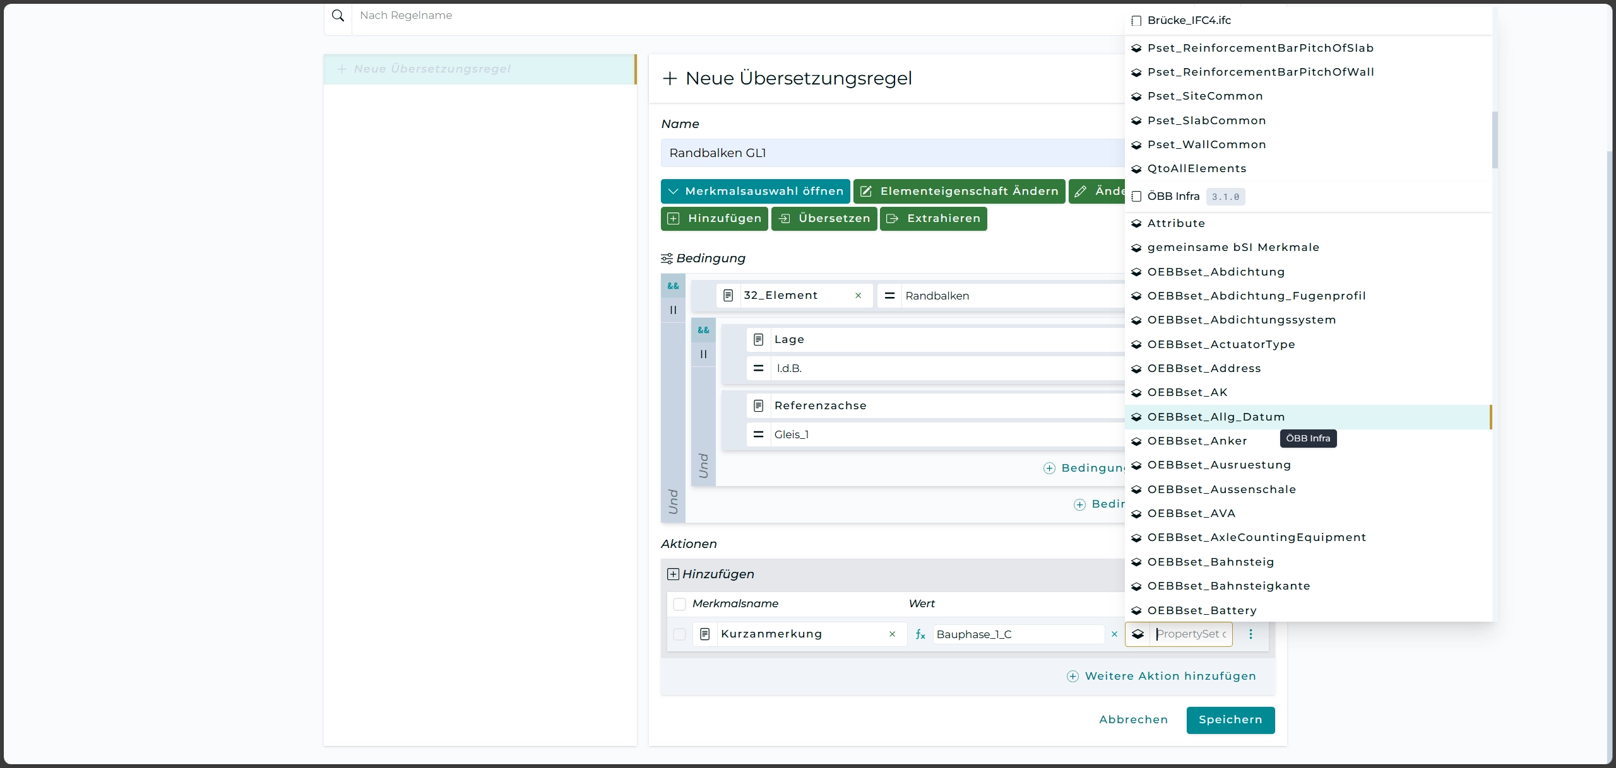Remove the 32_Element property with its x icon
This screenshot has width=1616, height=768.
pyautogui.click(x=858, y=296)
